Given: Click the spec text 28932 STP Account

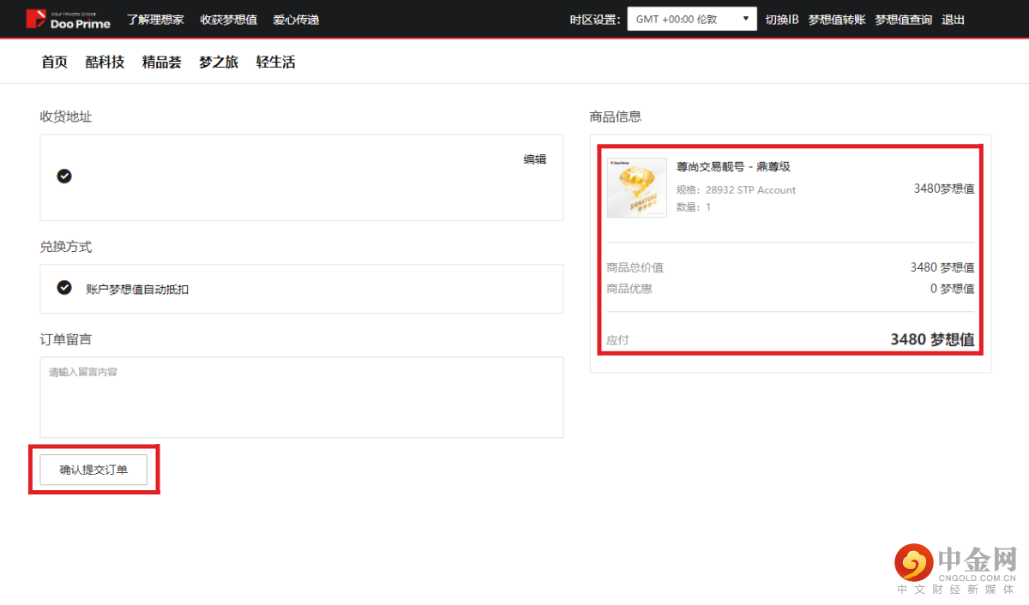Looking at the screenshot, I should coord(750,190).
